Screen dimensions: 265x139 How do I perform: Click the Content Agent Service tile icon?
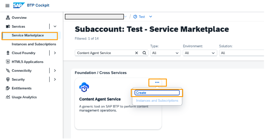[x=84, y=87]
